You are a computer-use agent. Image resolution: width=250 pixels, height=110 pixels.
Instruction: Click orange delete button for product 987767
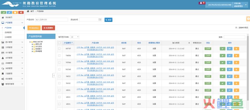(236, 49)
